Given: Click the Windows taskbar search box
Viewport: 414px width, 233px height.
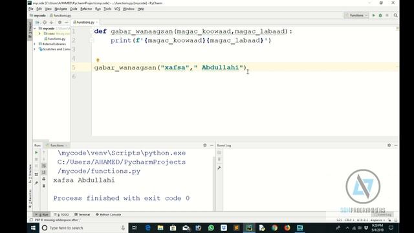Looking at the screenshot, I should pyautogui.click(x=84, y=228).
